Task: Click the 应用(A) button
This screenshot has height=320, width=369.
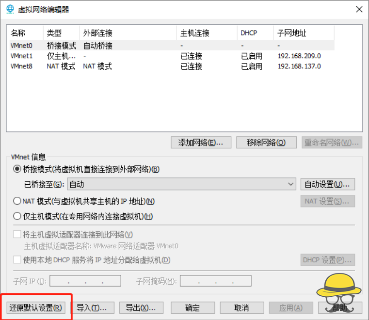Action: point(291,308)
